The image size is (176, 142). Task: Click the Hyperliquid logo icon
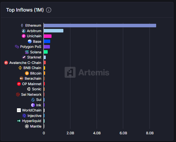click(x=19, y=121)
